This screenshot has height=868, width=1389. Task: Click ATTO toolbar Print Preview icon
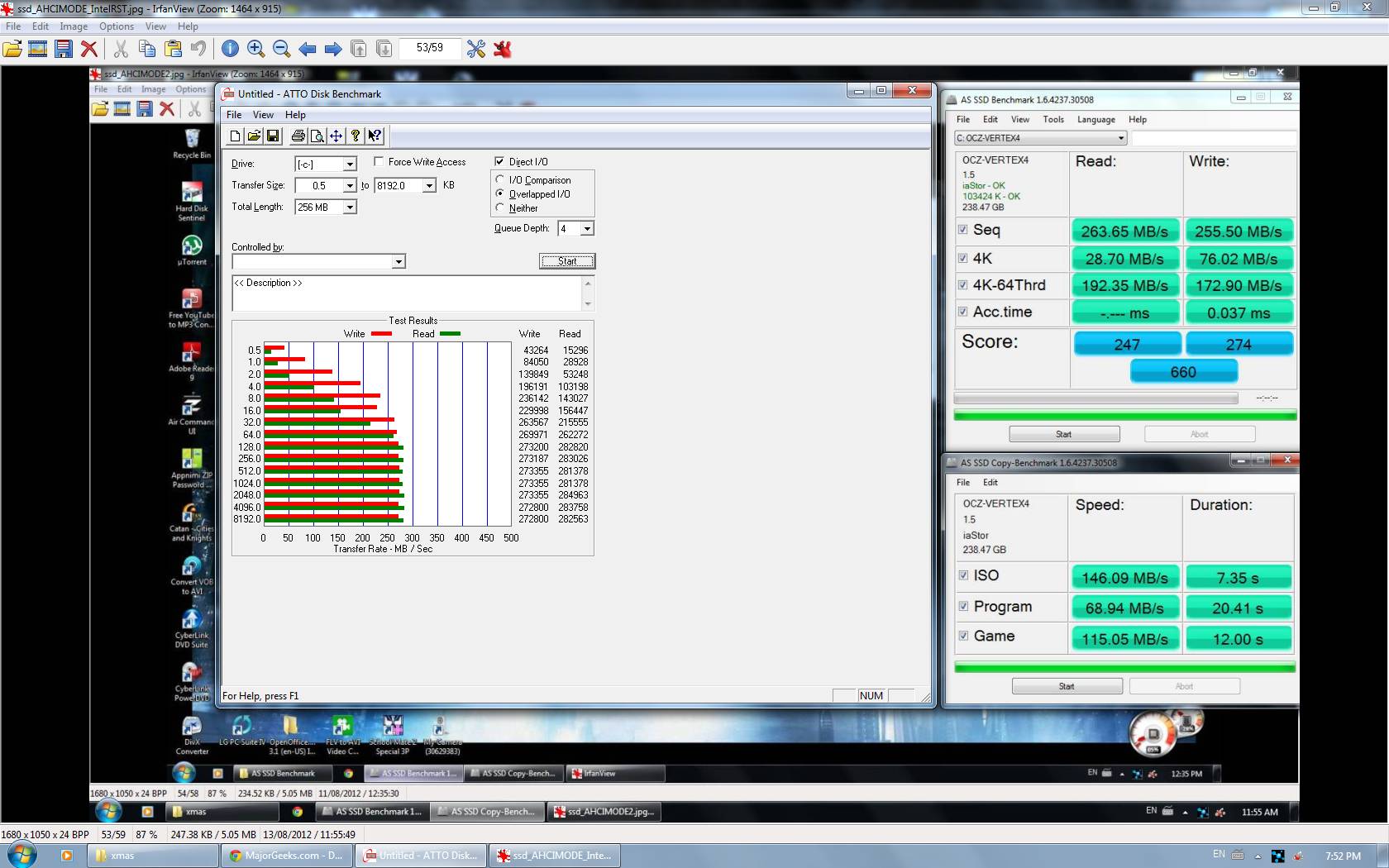point(317,136)
